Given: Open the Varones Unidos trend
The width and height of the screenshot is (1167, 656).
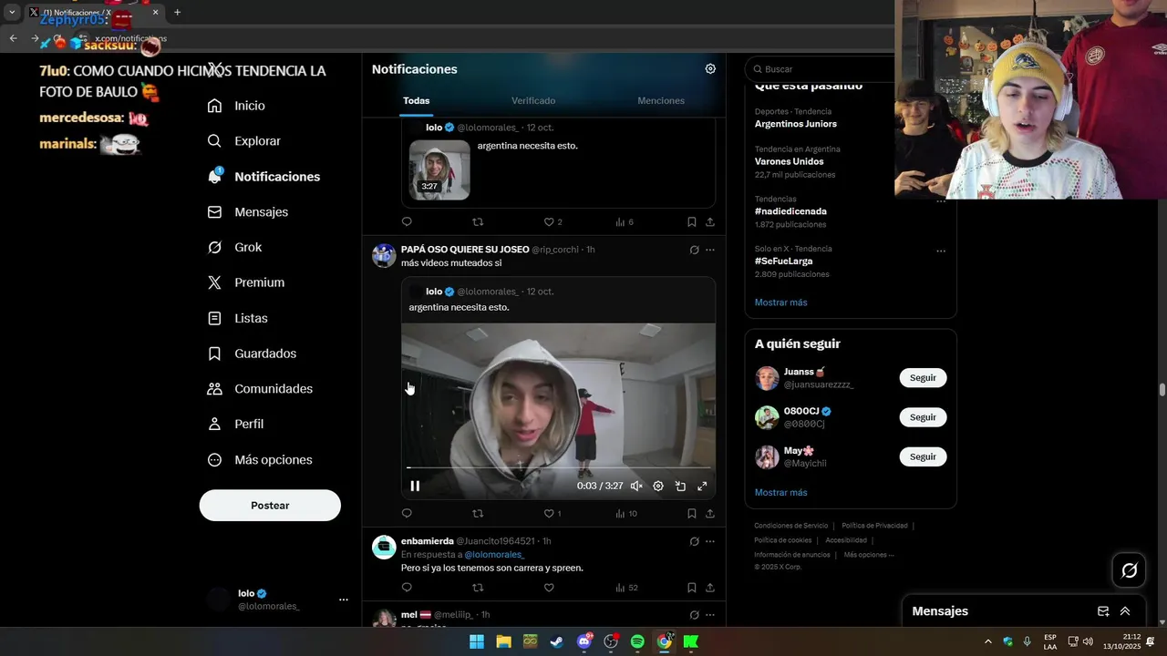Looking at the screenshot, I should 790,161.
